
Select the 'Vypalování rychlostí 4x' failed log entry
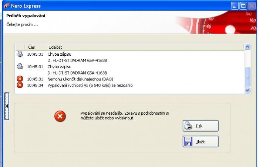tap(90, 85)
